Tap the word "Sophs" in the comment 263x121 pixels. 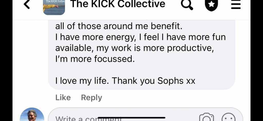click(x=171, y=81)
